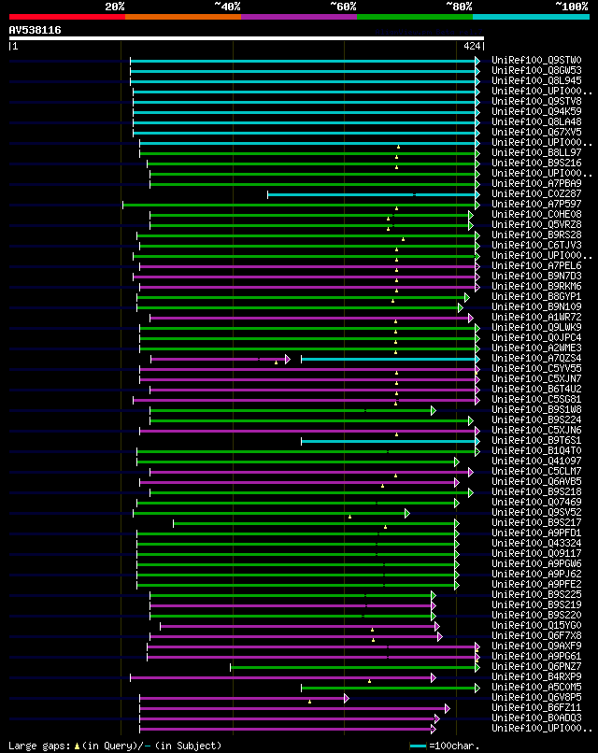Screen dimensions: 598x753
Task: Click the red 20% identity legend segment
Action: (66, 17)
